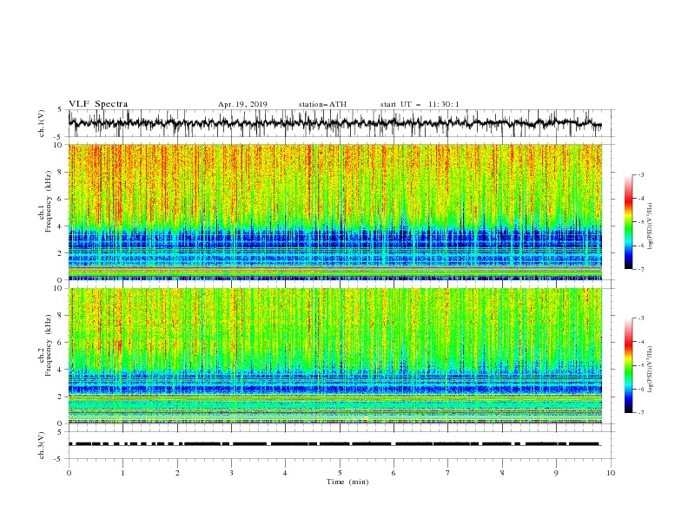688x531 pixels.
Task: Click the ch.2 spectrogram color scale bar
Action: click(x=628, y=365)
